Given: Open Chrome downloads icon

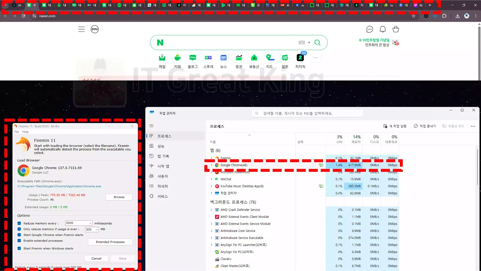Looking at the screenshot, I should [x=458, y=16].
